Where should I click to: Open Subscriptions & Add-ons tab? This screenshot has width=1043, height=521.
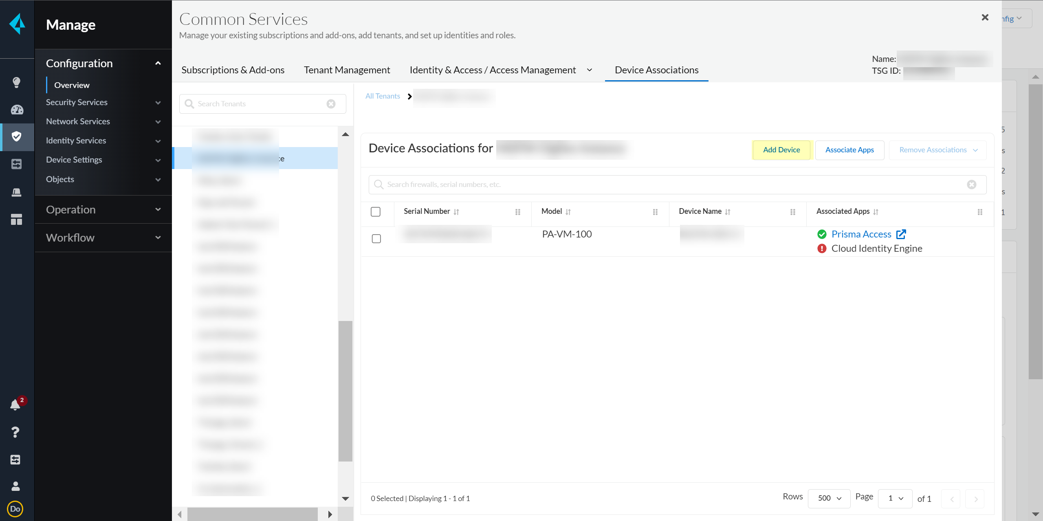pyautogui.click(x=233, y=70)
